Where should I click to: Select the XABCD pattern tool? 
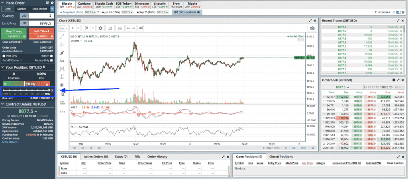coord(62,69)
